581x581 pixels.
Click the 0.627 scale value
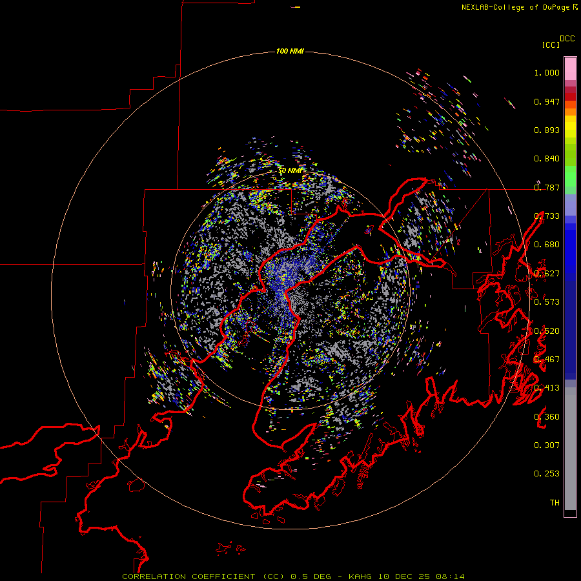[547, 274]
